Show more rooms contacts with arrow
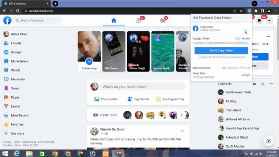The image size is (279, 157). point(181,115)
